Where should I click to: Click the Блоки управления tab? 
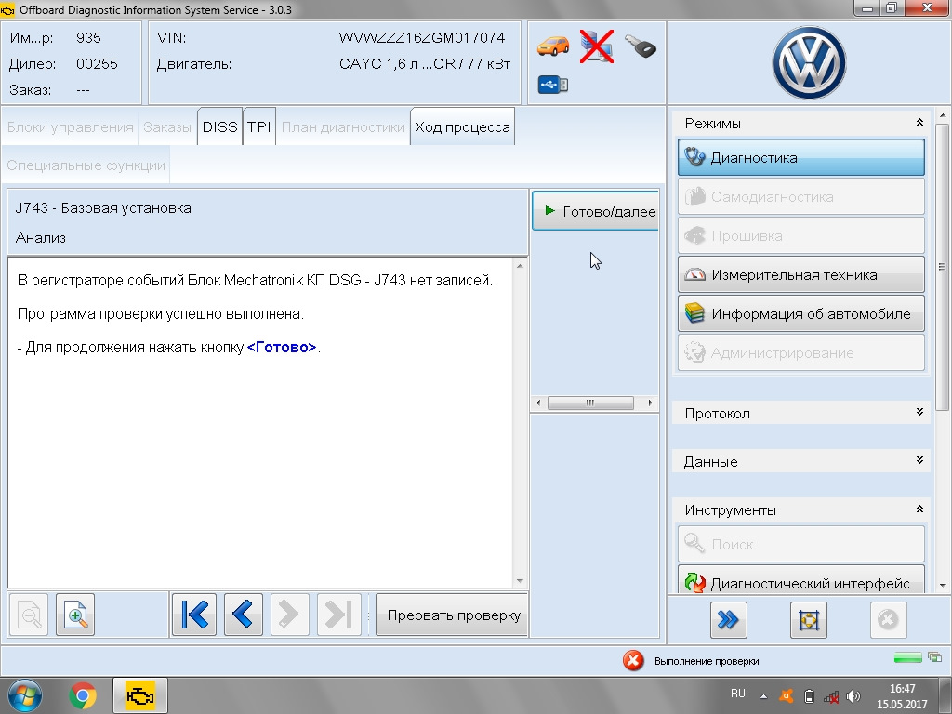(x=70, y=126)
